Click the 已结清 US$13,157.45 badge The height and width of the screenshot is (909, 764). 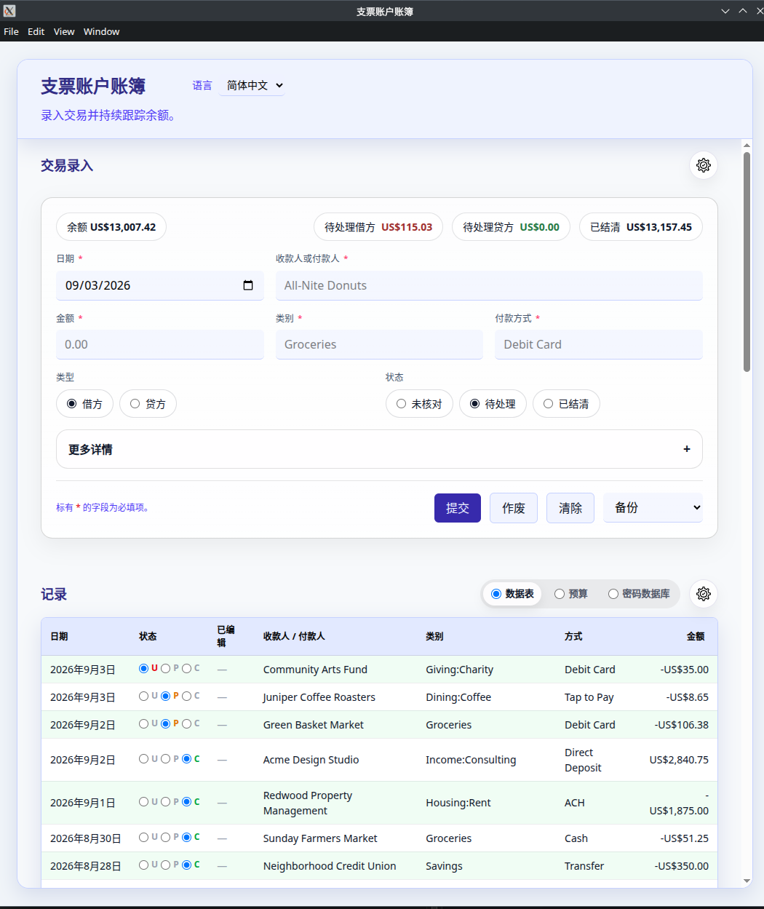tap(641, 227)
